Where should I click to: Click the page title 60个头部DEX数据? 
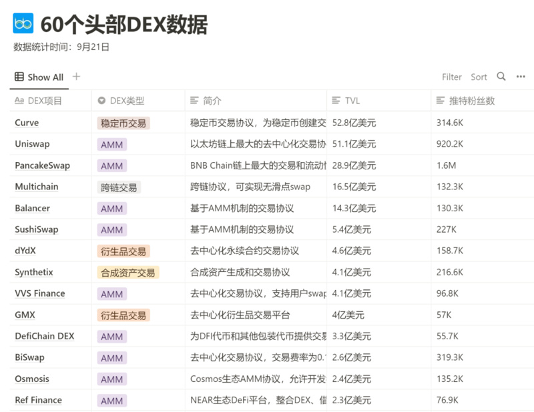tap(124, 24)
